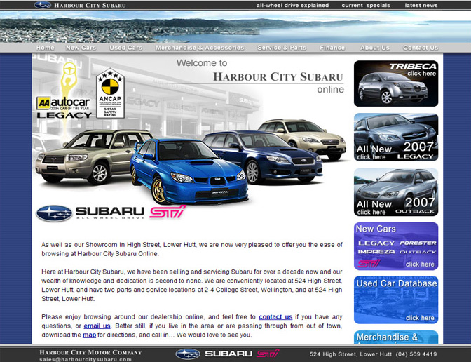471x362 pixels.
Task: Follow the email us hyperlink in the paragraph
Action: pyautogui.click(x=97, y=326)
